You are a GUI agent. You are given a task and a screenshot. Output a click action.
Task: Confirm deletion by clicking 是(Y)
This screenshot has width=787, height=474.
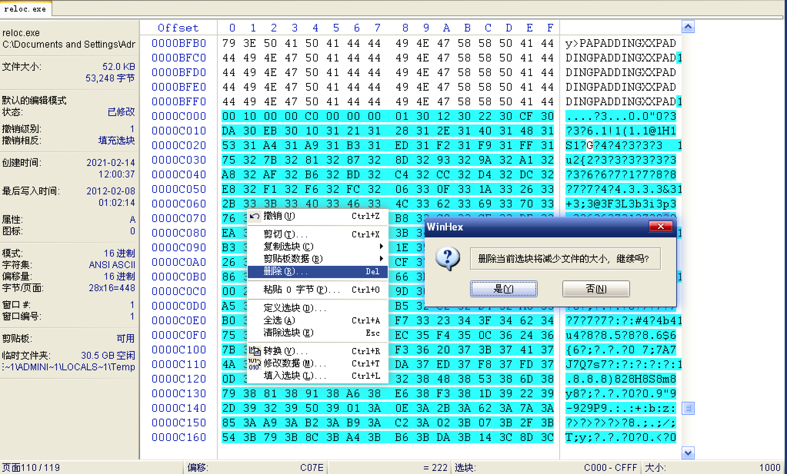pos(503,289)
